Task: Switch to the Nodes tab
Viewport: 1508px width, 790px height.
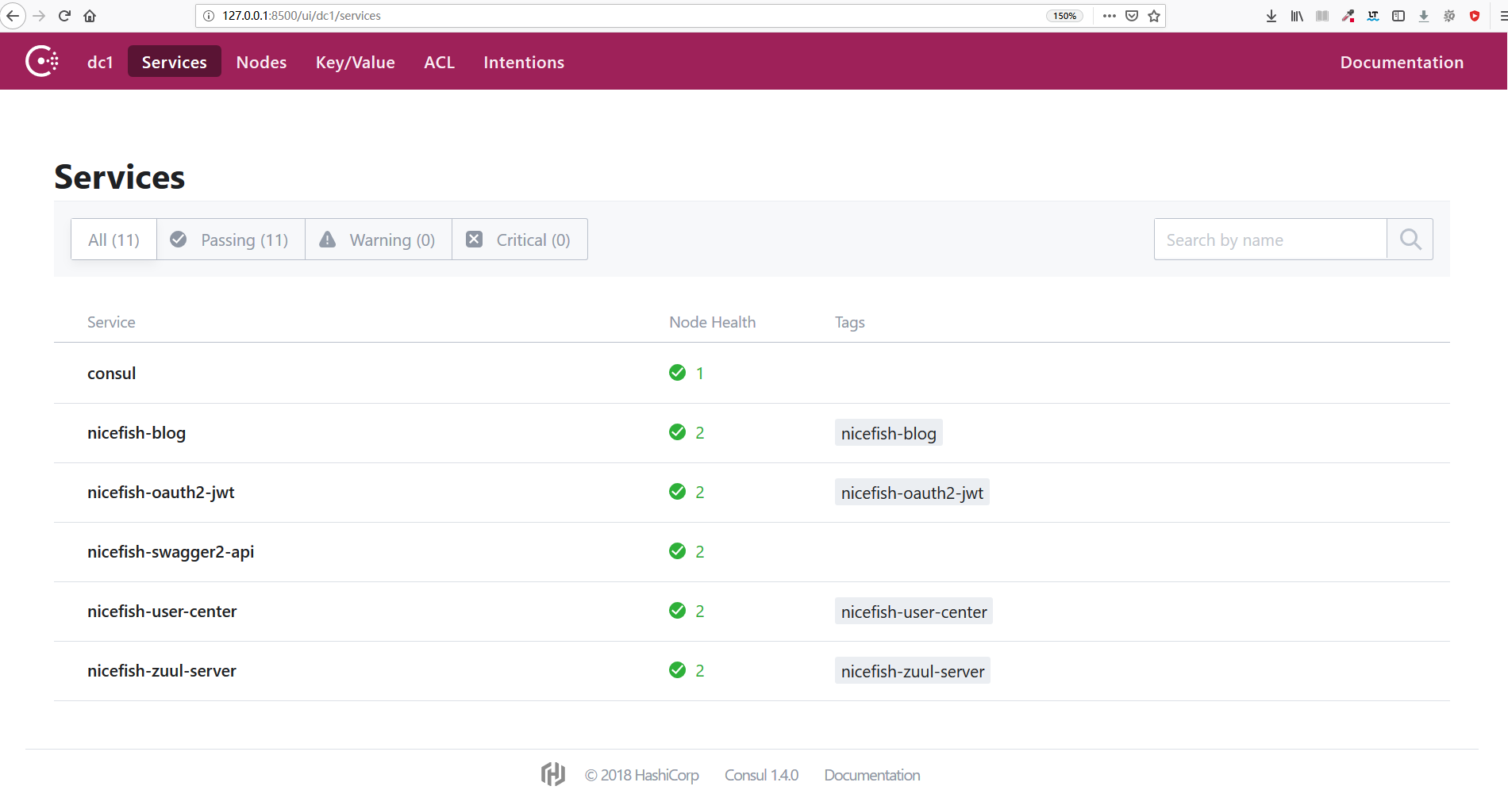Action: 261,62
